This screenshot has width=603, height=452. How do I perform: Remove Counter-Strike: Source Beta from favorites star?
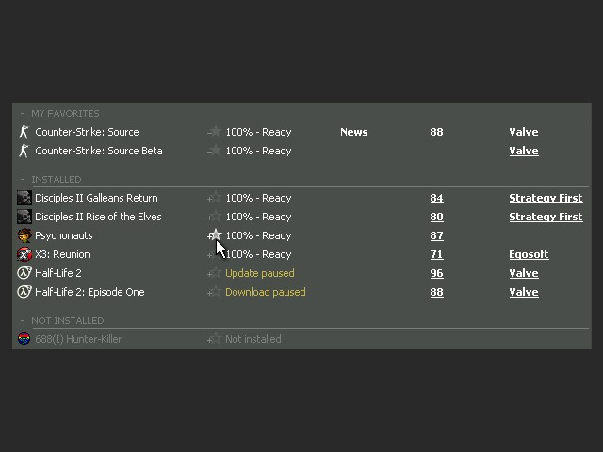tap(215, 151)
